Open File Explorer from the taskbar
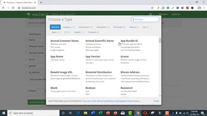Screen dimensions: 207x116 click(85, 113)
